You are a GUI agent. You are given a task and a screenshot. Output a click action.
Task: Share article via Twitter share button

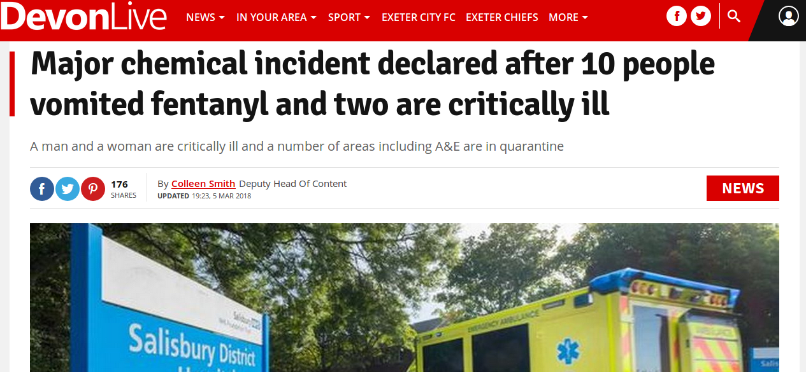coord(68,189)
